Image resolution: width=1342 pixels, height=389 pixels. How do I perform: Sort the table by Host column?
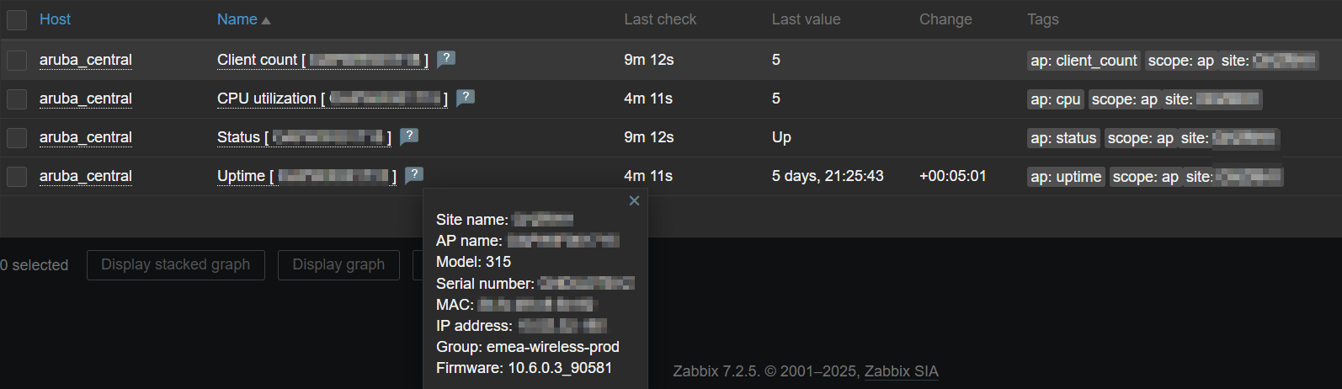click(55, 19)
